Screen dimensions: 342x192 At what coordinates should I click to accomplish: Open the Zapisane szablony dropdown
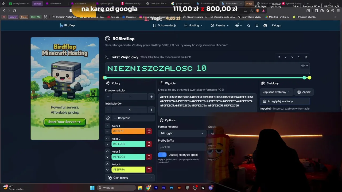coord(277,92)
